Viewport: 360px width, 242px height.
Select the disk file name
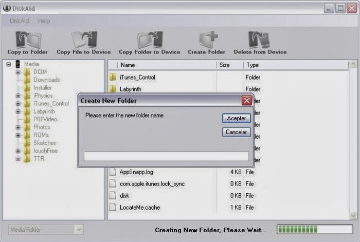(x=124, y=196)
